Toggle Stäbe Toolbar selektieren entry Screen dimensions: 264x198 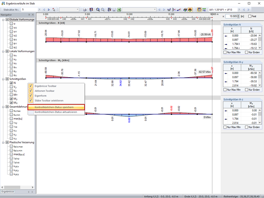click(56, 100)
